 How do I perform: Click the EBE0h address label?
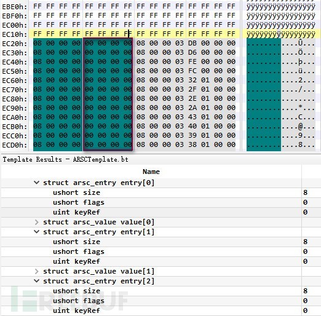tap(15, 7)
